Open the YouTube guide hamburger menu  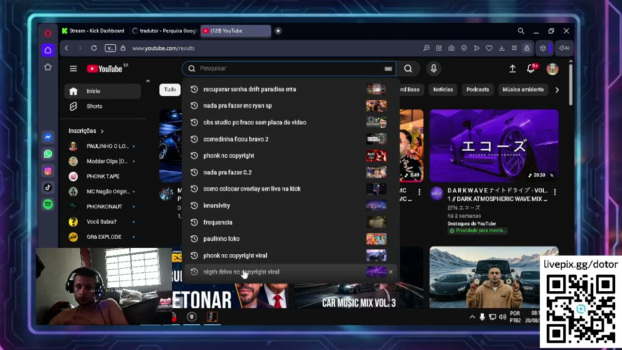click(x=73, y=69)
